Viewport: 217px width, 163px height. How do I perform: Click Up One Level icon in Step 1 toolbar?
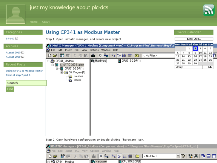pyautogui.click(x=137, y=56)
